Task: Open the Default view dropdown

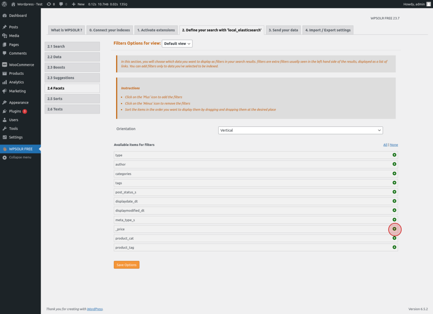Action: [177, 44]
